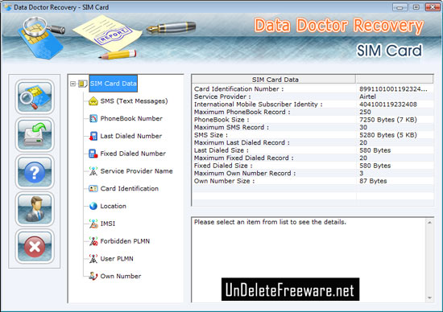Select User PLMN tree item
Viewport: 443px width, 312px height.
(x=117, y=258)
